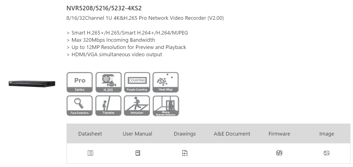Click the Pro Series feature icon
Image resolution: width=353 pixels, height=167 pixels.
click(80, 82)
